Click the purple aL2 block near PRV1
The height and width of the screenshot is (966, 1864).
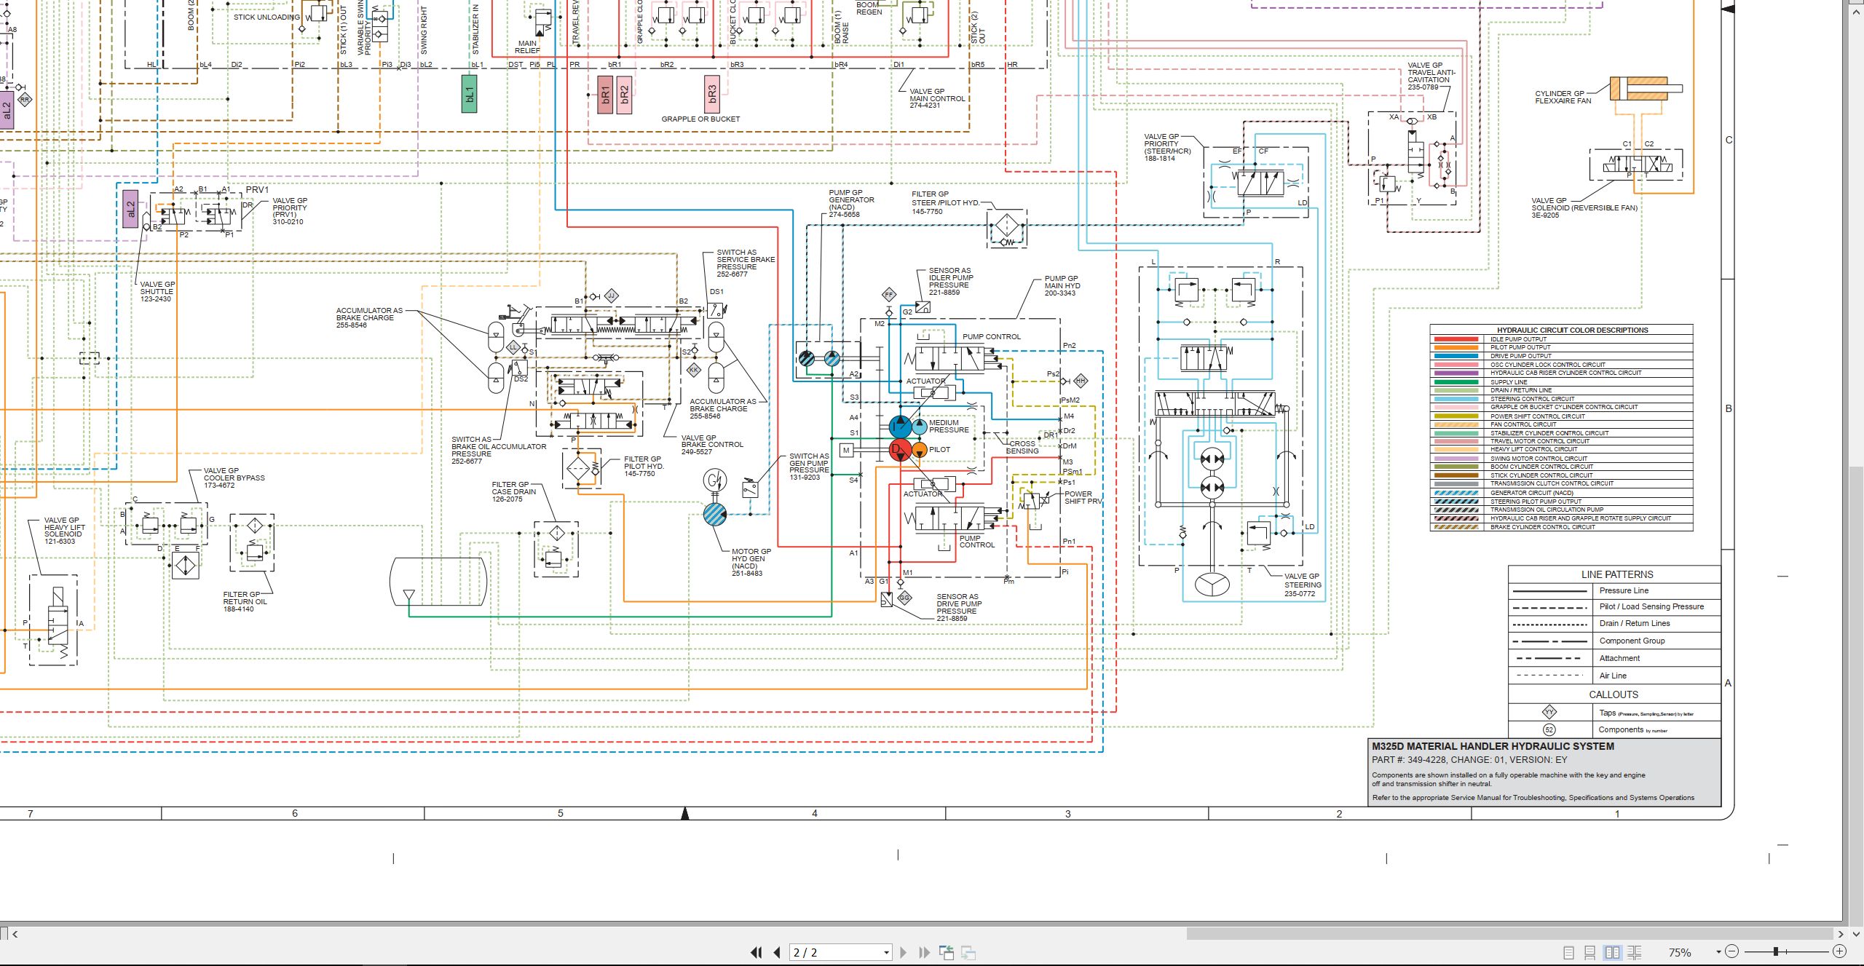coord(130,209)
